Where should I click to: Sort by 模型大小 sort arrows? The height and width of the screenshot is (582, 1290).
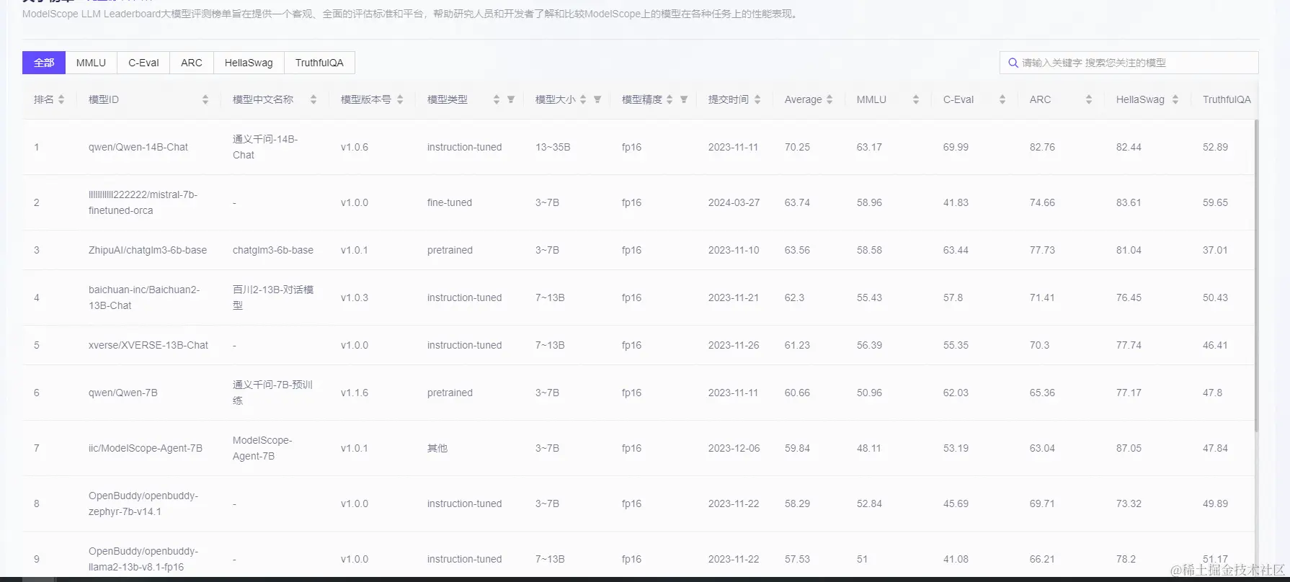click(583, 99)
